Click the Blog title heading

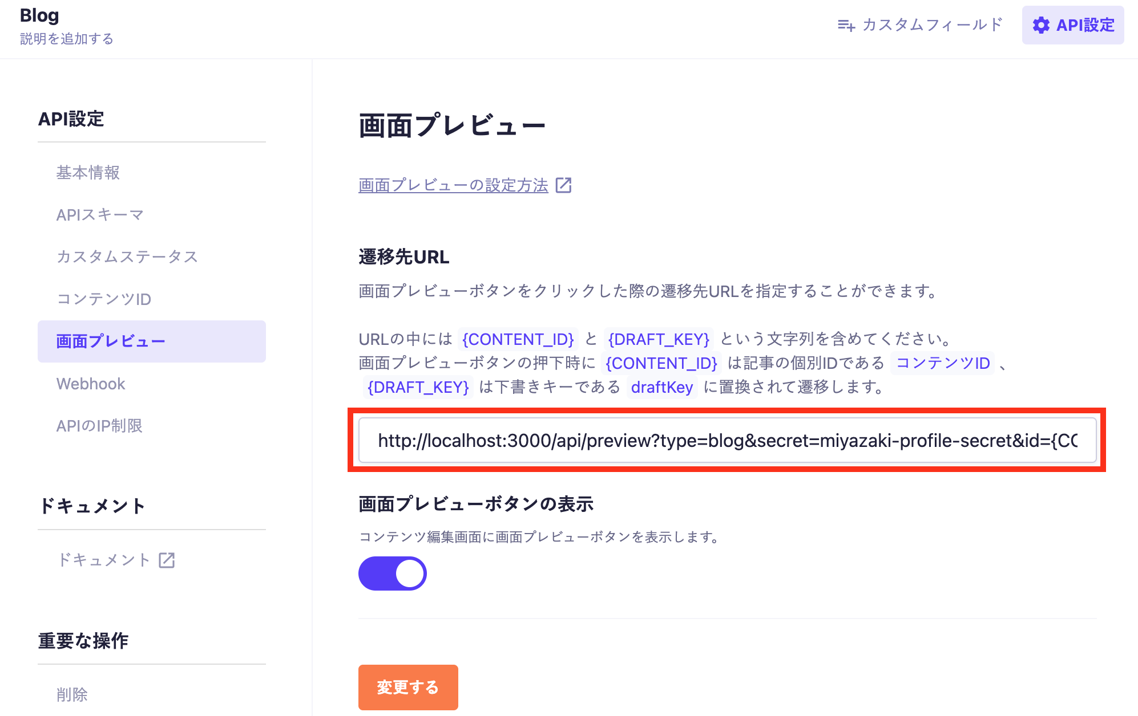coord(39,15)
